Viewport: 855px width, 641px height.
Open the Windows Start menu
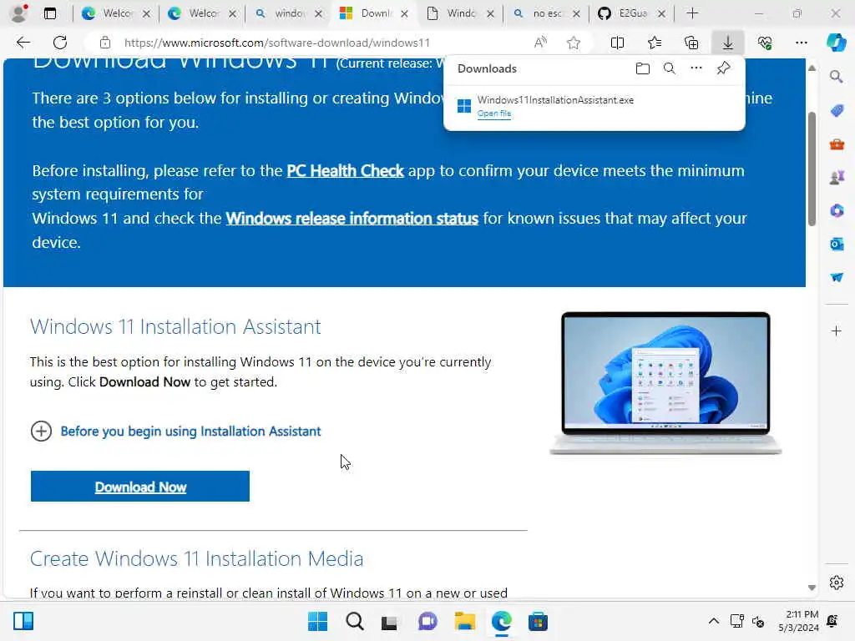click(318, 621)
